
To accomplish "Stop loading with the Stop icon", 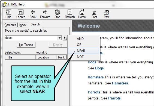I will point(57,14).
